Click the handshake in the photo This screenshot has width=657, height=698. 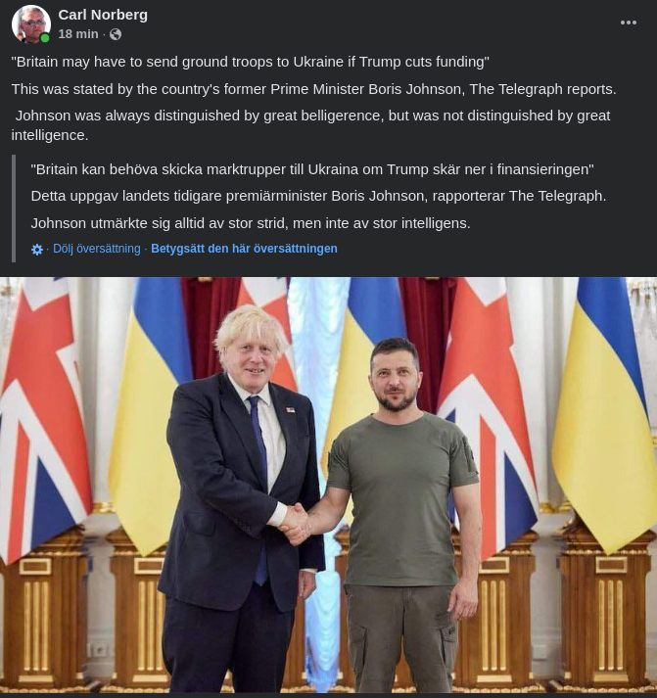coord(295,523)
